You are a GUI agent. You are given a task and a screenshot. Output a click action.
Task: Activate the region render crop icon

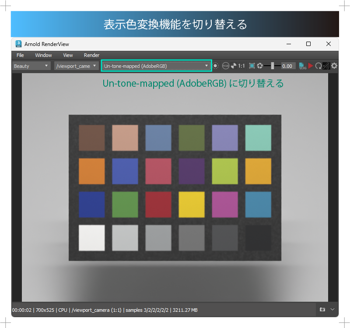click(251, 66)
